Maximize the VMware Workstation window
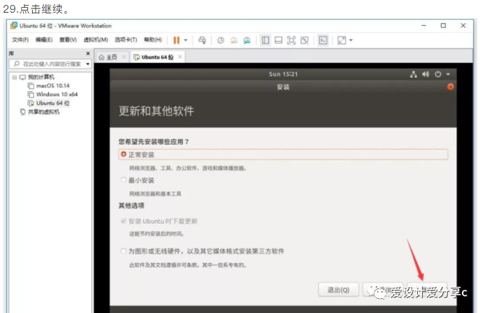The width and height of the screenshot is (483, 313). (x=443, y=25)
